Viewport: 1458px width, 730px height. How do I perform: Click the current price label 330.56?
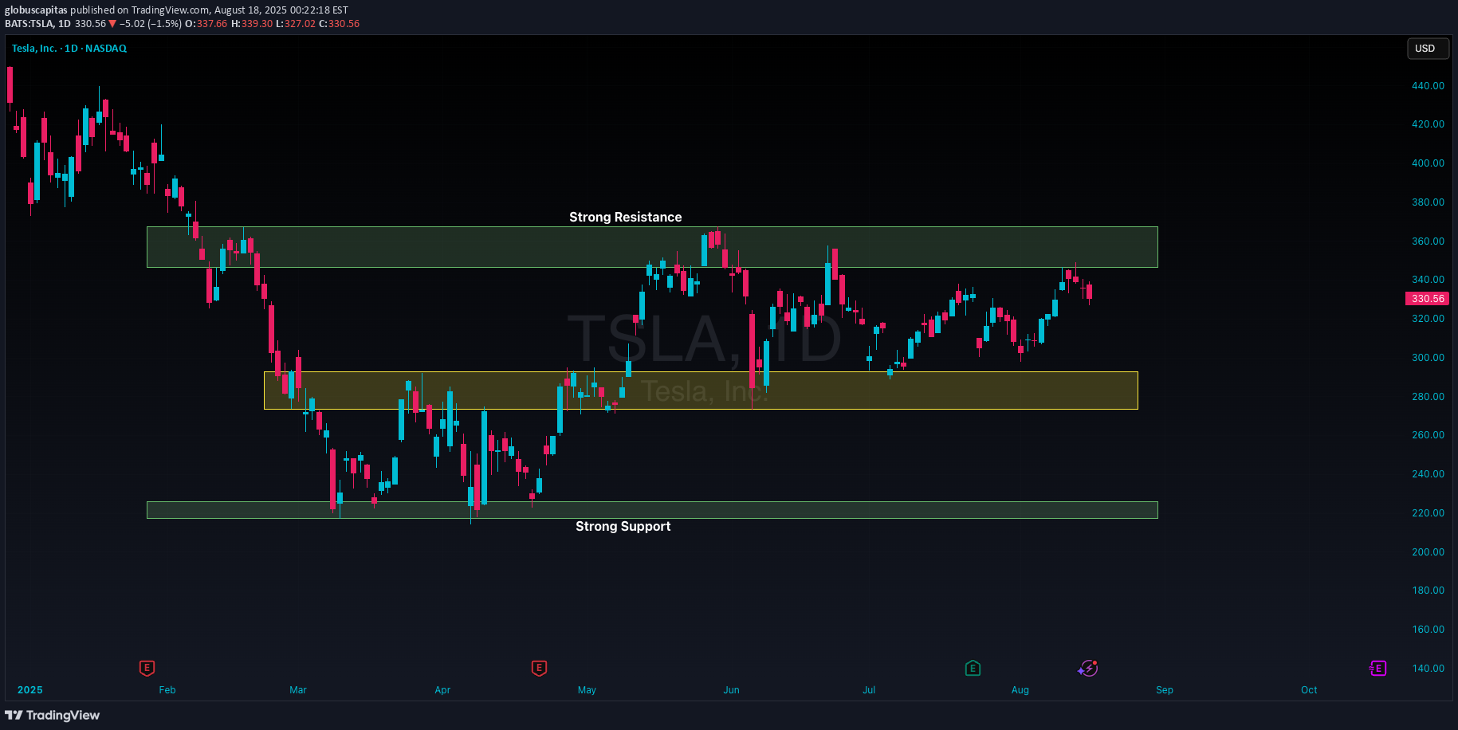coord(1427,299)
